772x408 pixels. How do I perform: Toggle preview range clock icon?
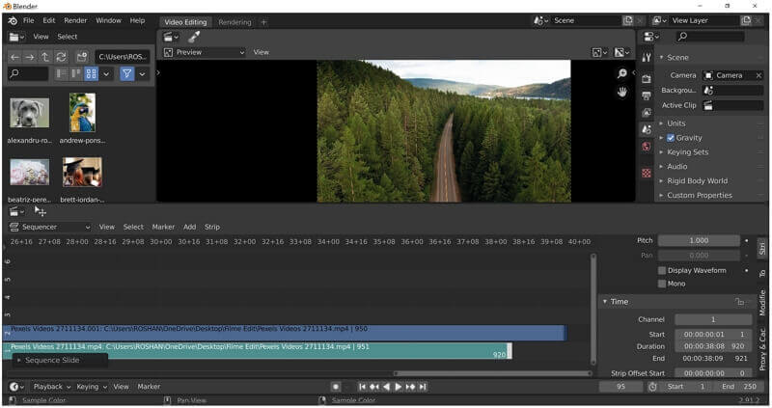[x=652, y=387]
